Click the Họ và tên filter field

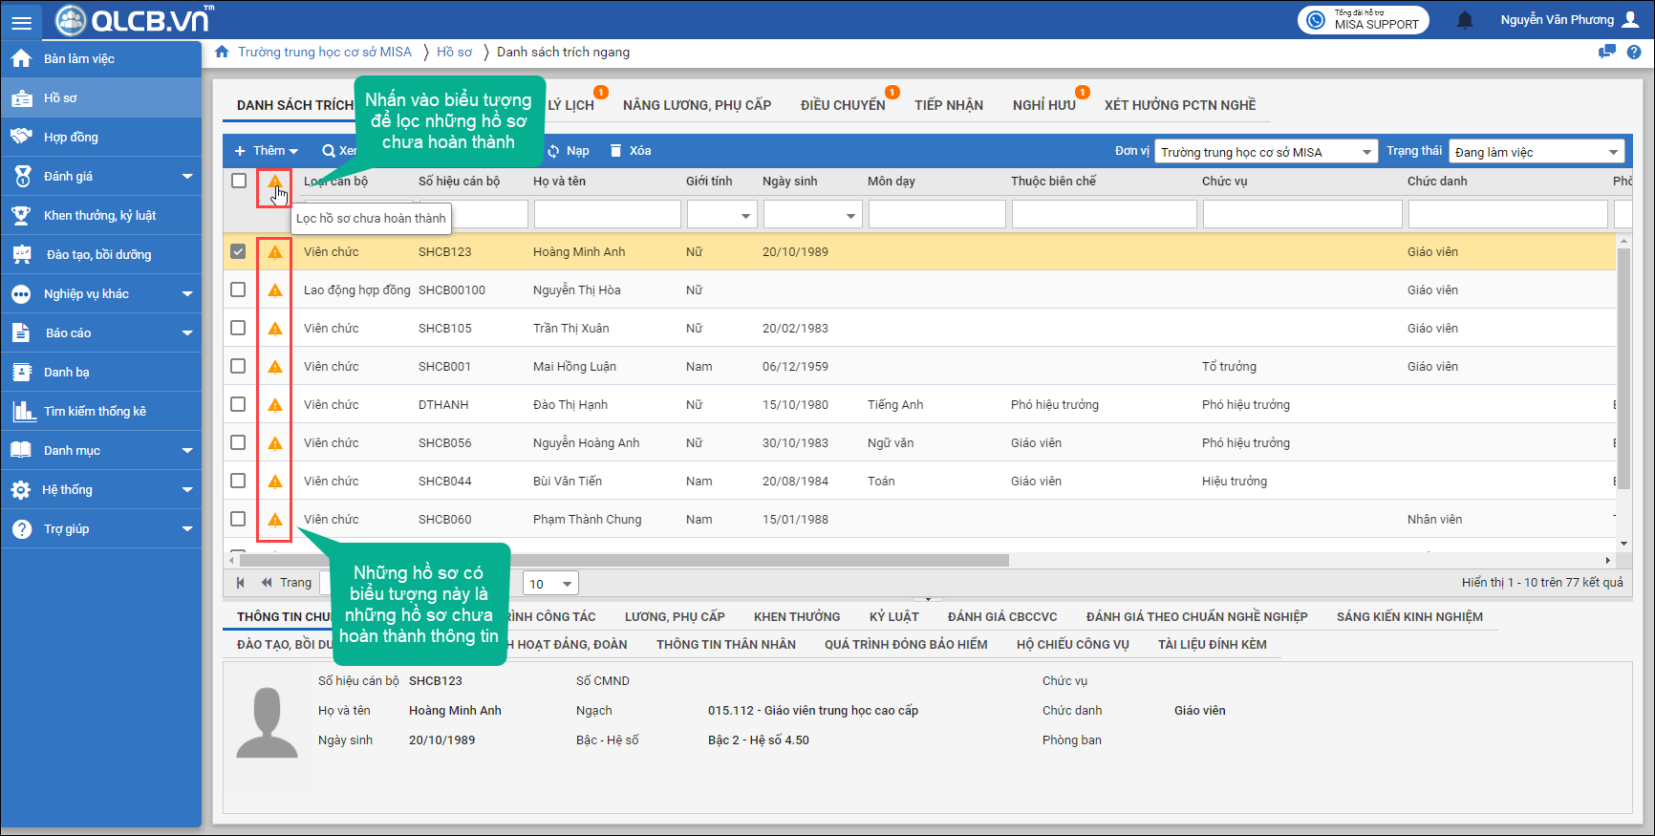(x=607, y=214)
